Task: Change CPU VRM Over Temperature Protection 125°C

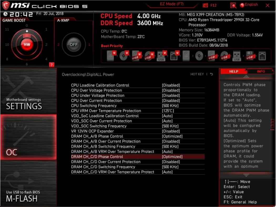Action: click(x=168, y=111)
